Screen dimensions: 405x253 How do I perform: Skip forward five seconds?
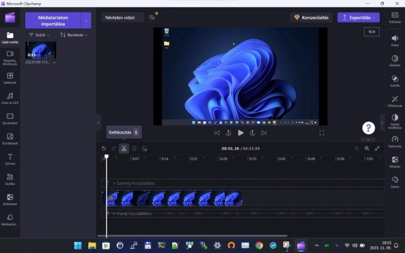253,133
